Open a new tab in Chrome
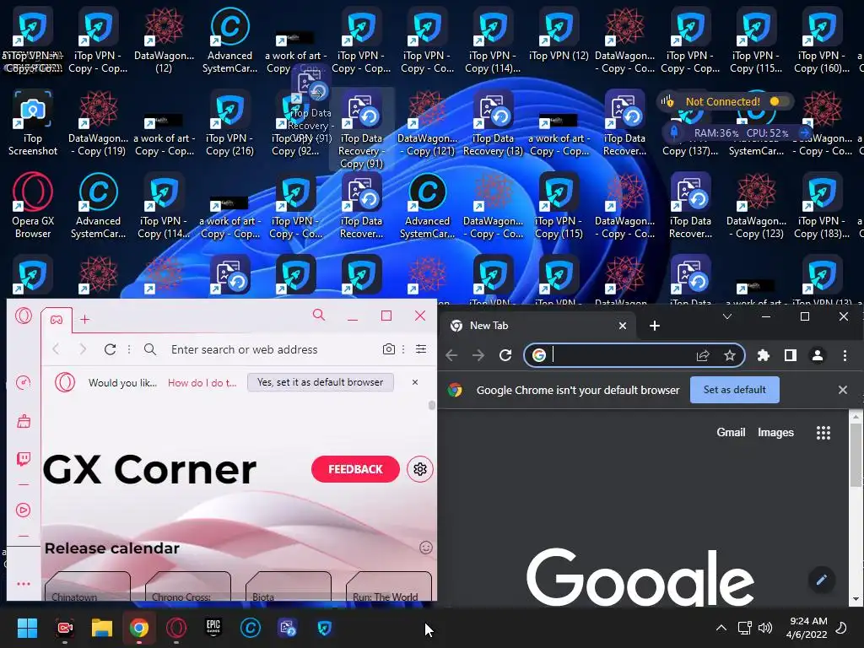This screenshot has width=864, height=648. pos(655,326)
